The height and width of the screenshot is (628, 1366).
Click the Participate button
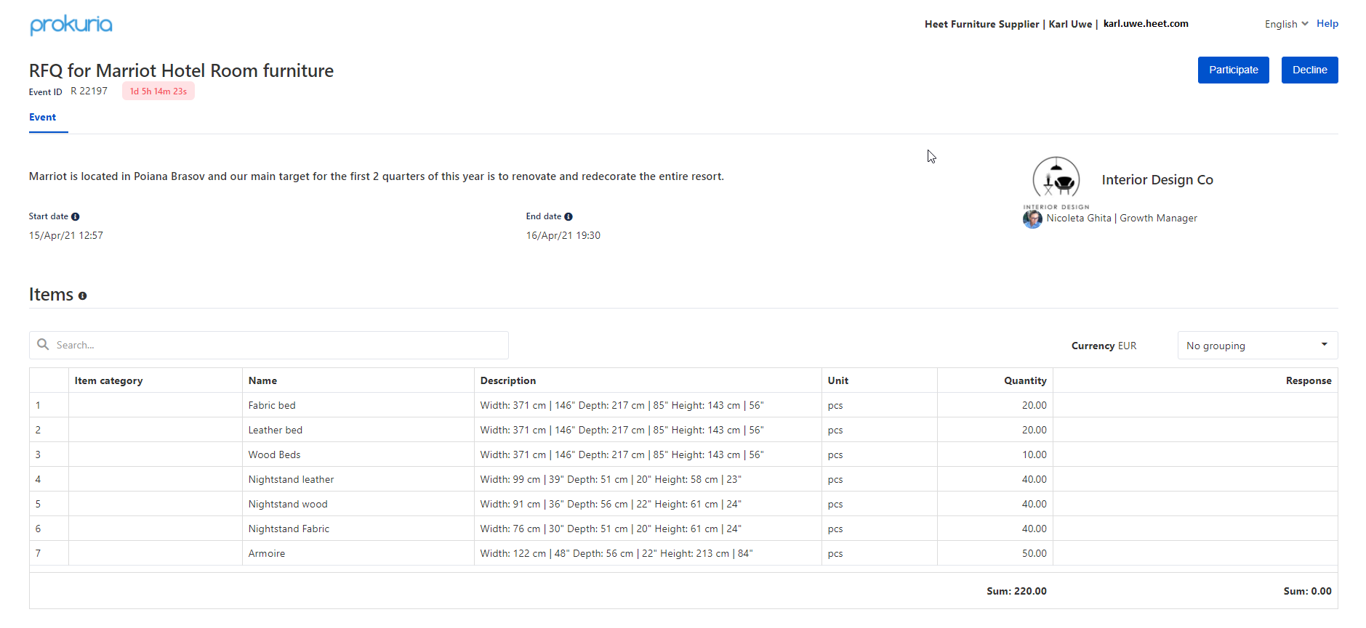[x=1233, y=70]
